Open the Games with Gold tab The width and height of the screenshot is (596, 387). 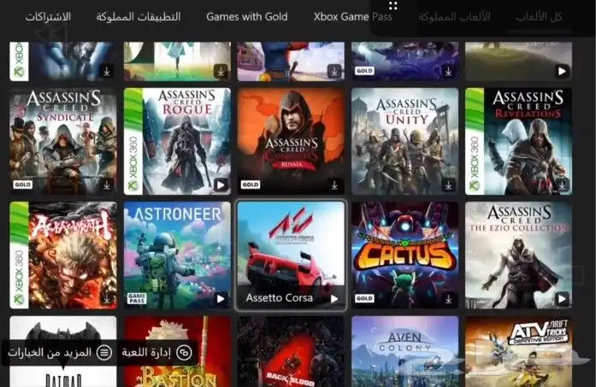click(x=246, y=17)
